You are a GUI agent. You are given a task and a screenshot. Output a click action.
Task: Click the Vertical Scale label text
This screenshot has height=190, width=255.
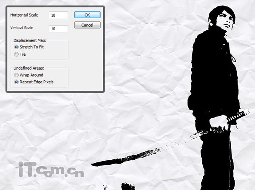point(22,28)
